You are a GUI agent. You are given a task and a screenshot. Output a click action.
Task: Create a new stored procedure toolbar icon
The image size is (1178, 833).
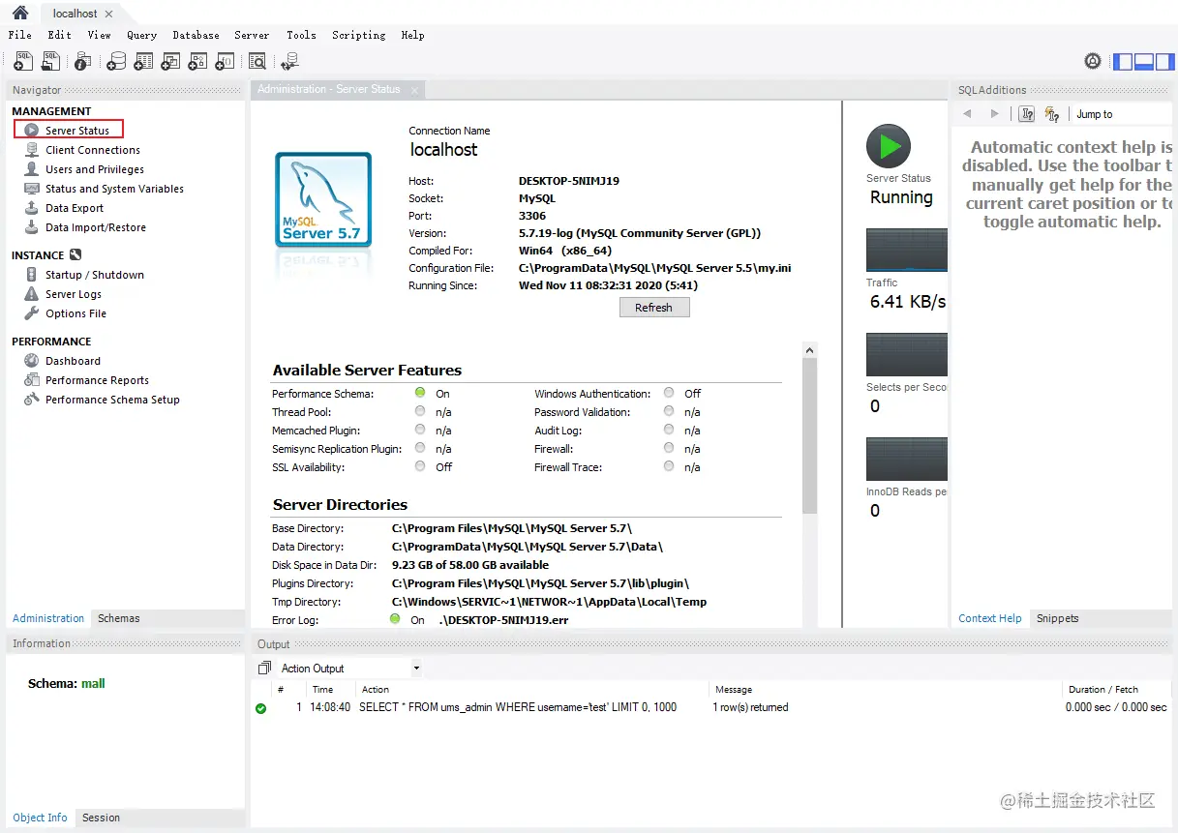pyautogui.click(x=197, y=61)
